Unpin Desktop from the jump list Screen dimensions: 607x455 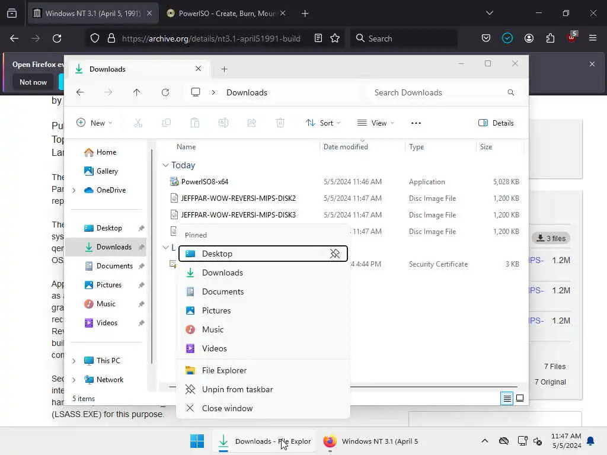tap(334, 254)
